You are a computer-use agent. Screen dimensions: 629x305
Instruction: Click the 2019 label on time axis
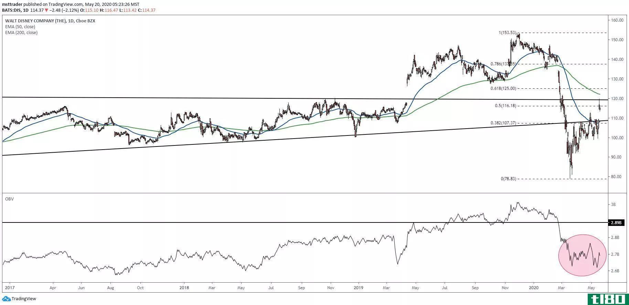coord(359,287)
